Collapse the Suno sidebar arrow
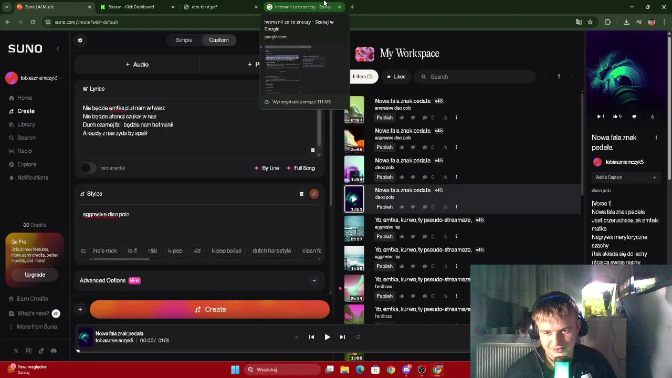The image size is (672, 378). click(58, 48)
